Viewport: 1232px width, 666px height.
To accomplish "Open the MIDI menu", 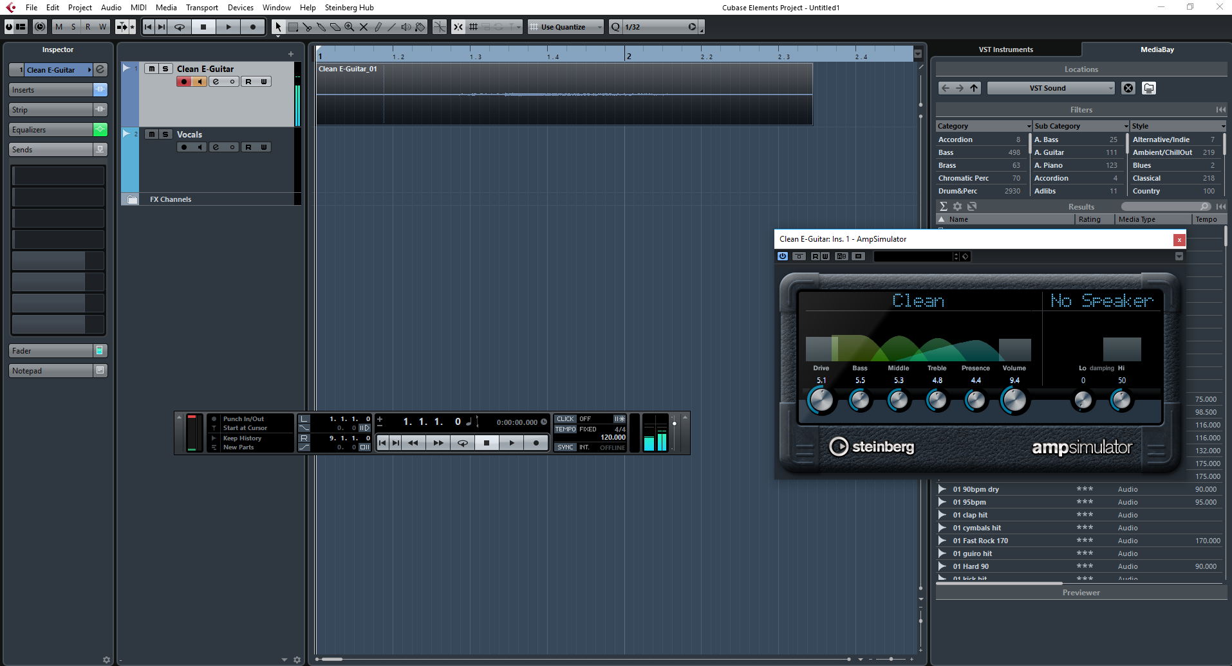I will (138, 8).
